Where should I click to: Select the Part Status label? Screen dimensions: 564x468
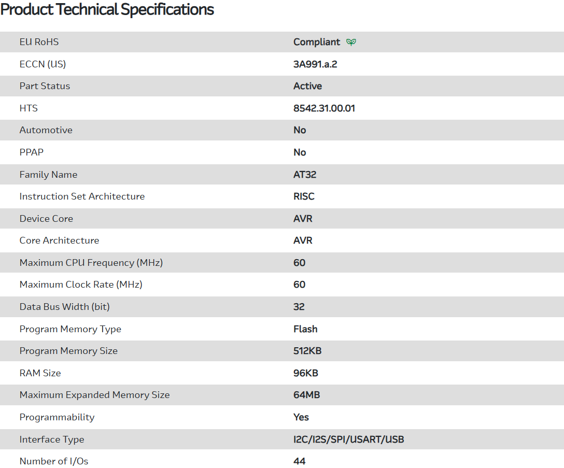point(45,86)
